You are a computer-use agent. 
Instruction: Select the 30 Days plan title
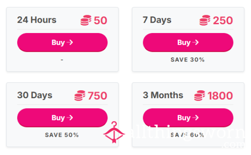tap(35, 95)
